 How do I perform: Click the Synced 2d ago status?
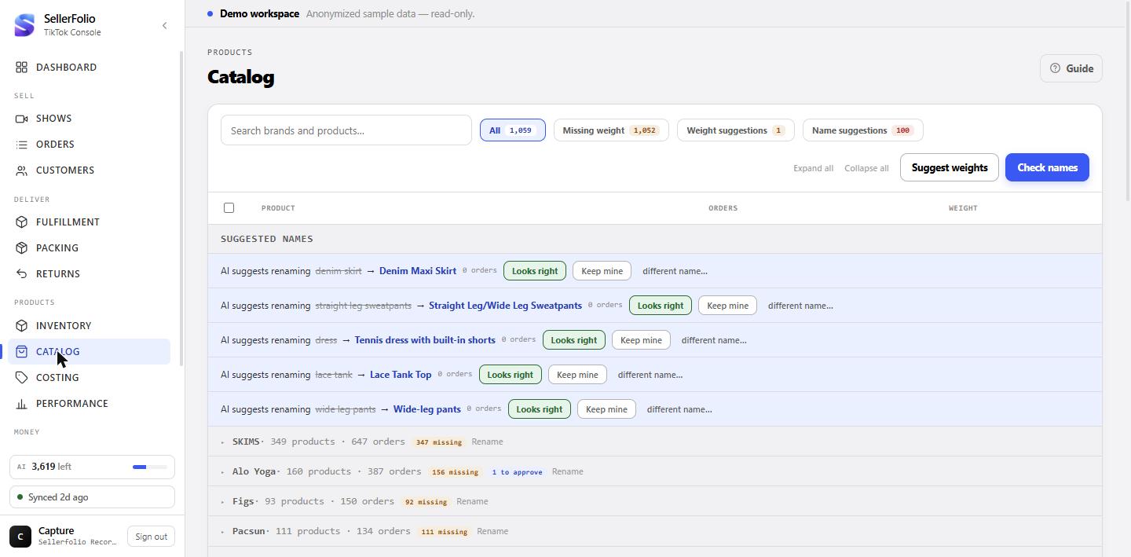[x=92, y=497]
